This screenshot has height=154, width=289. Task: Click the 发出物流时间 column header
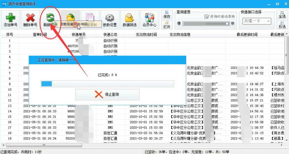(x=146, y=35)
